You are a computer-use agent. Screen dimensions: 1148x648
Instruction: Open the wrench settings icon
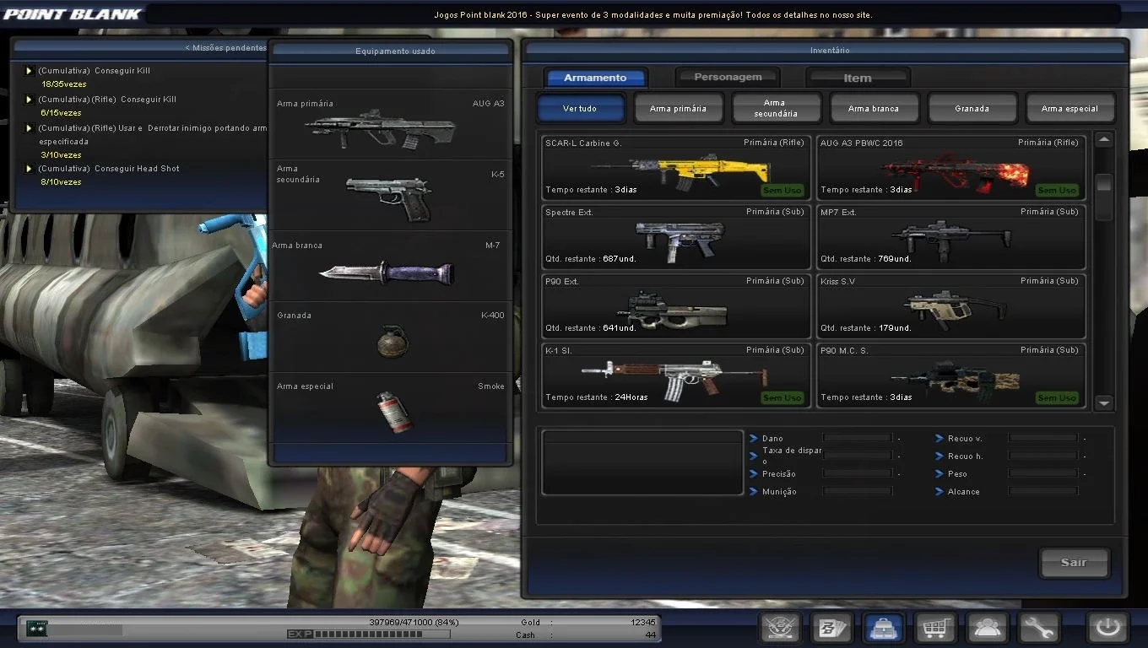point(1038,628)
